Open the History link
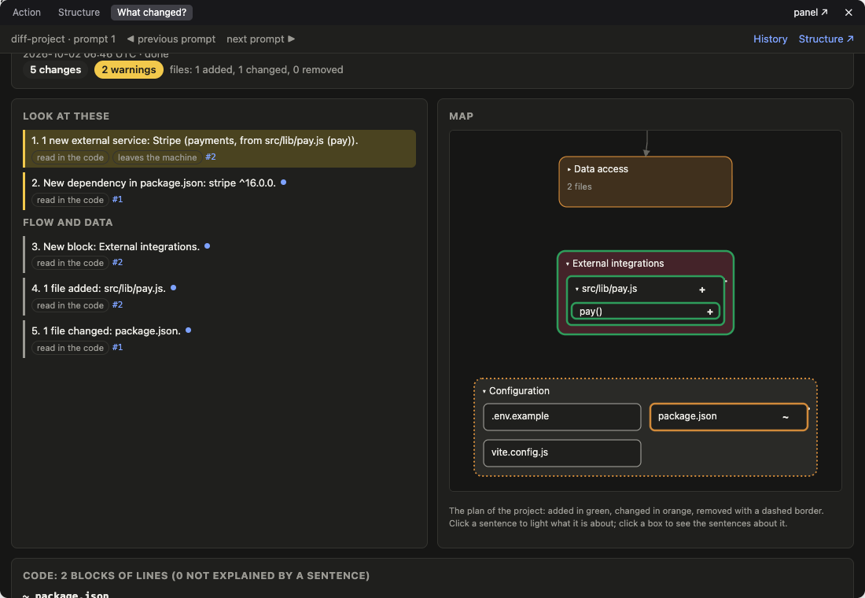 coord(770,39)
